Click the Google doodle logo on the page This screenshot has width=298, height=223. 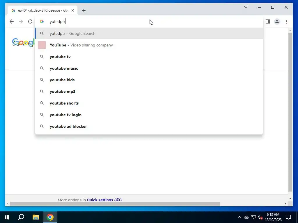tap(23, 42)
